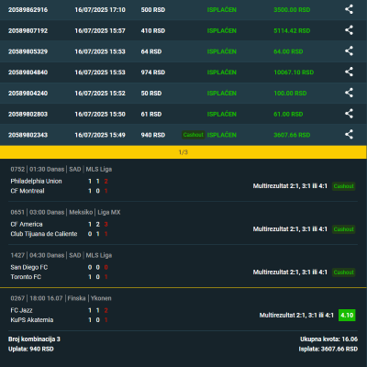Click ISPLAĆEN status of ticket 20589807192
367x367 pixels.
(222, 30)
